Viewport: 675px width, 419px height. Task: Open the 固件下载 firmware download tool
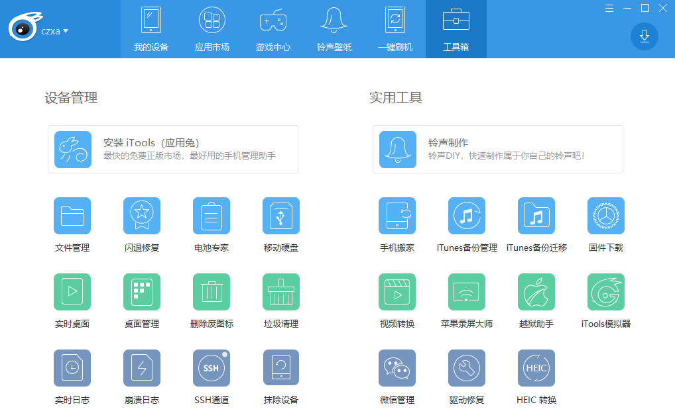[605, 216]
